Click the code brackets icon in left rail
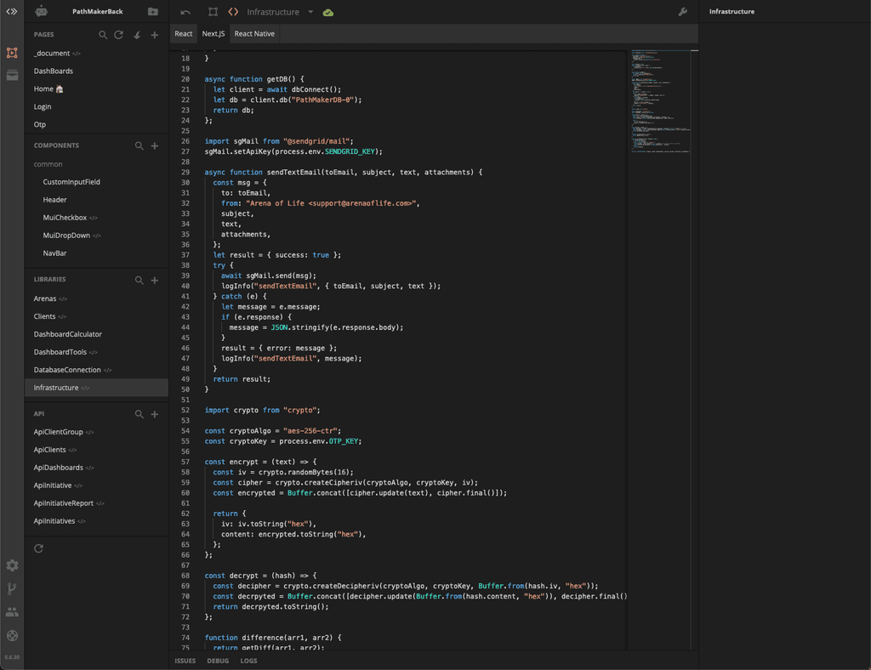 (x=12, y=11)
